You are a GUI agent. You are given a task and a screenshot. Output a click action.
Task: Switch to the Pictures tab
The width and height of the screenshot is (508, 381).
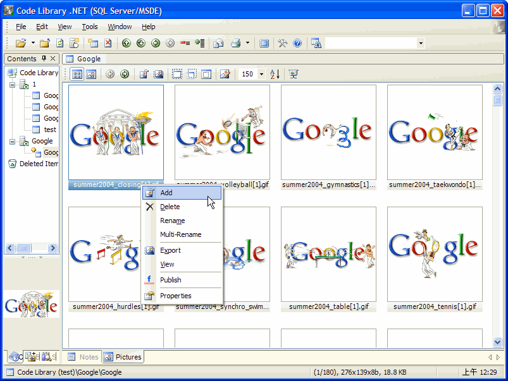(x=123, y=357)
